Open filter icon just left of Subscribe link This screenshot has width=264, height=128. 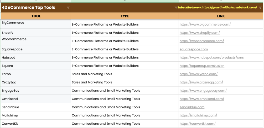tap(176, 8)
